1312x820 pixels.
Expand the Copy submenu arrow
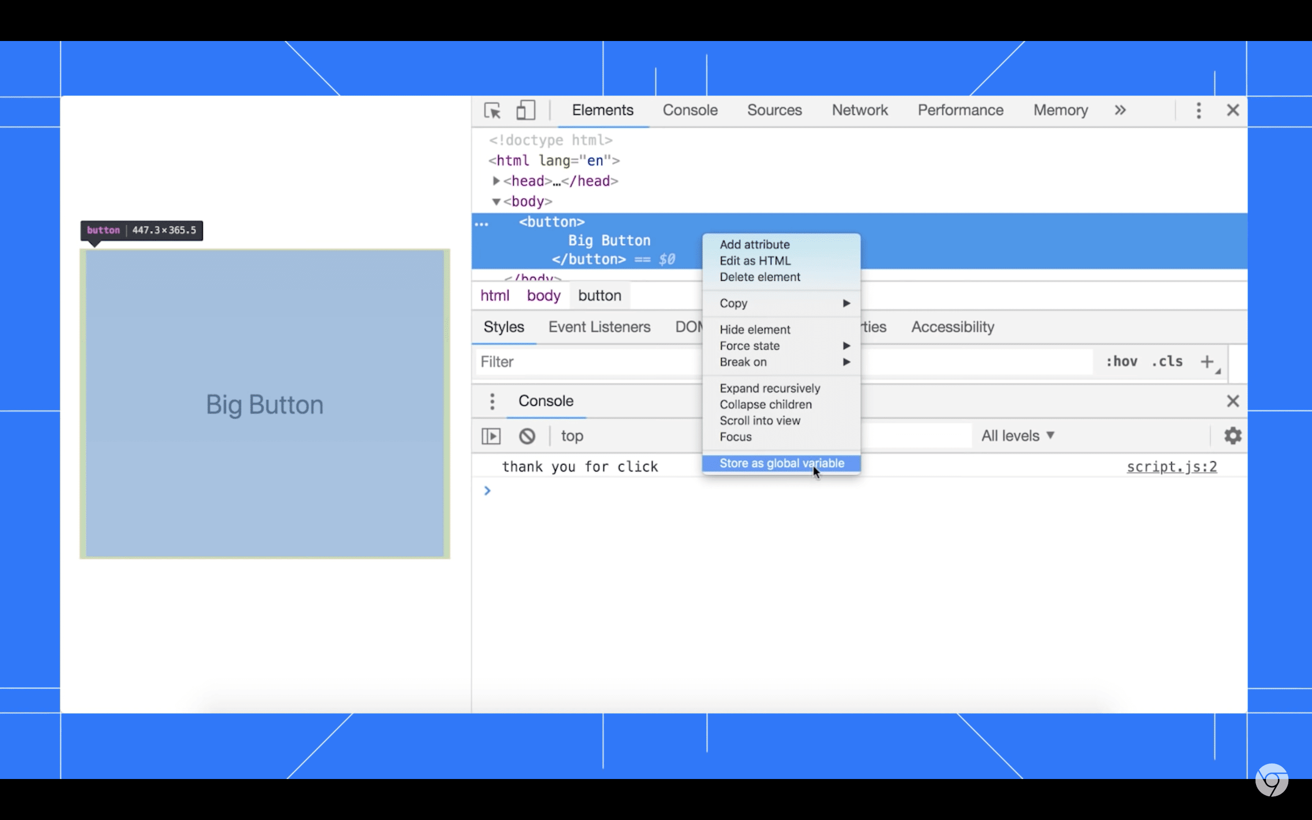846,303
